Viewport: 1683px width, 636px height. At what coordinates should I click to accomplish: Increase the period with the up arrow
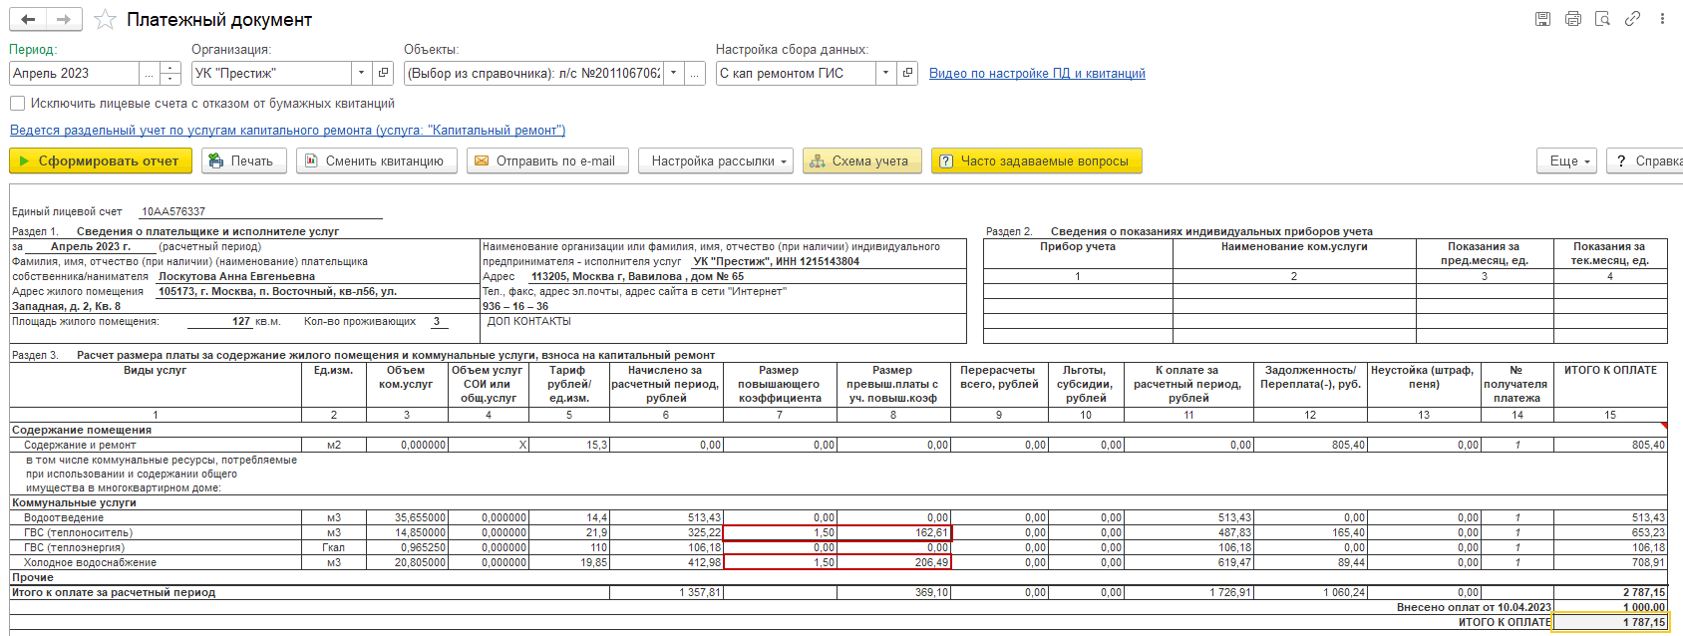170,68
